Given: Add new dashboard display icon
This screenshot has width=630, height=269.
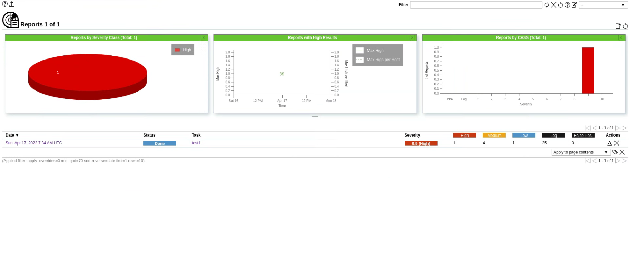Looking at the screenshot, I should click(618, 26).
